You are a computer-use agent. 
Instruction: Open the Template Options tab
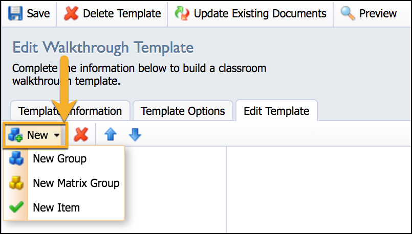183,111
